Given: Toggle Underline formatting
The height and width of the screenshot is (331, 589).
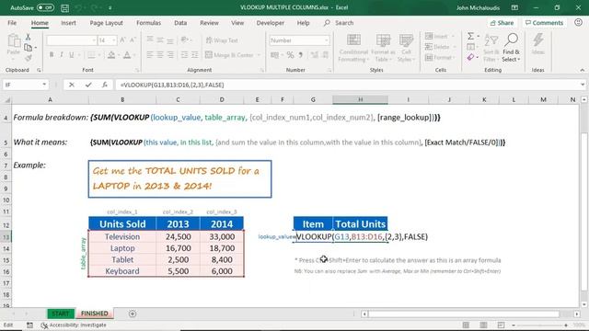Looking at the screenshot, I should pyautogui.click(x=72, y=55).
